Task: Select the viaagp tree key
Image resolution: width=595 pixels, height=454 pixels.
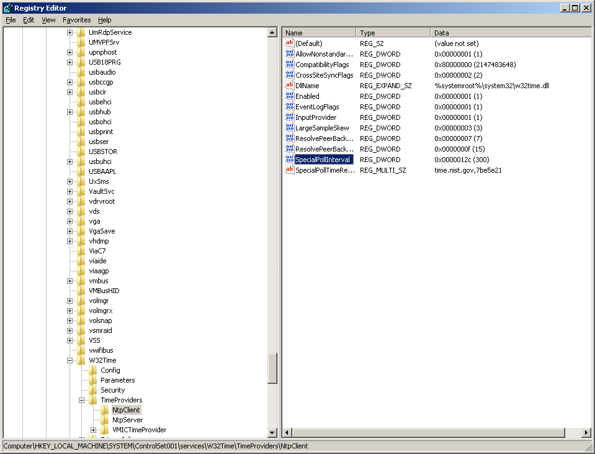Action: [x=99, y=271]
